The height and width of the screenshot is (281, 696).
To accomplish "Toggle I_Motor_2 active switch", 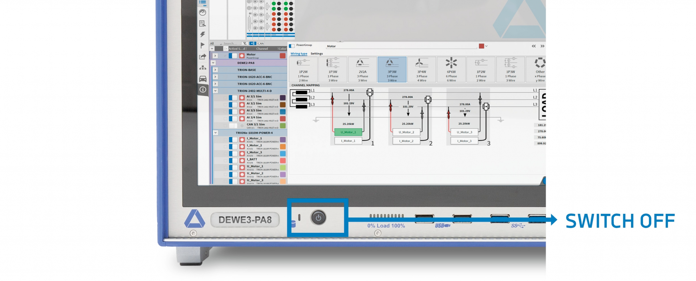I will [x=233, y=147].
